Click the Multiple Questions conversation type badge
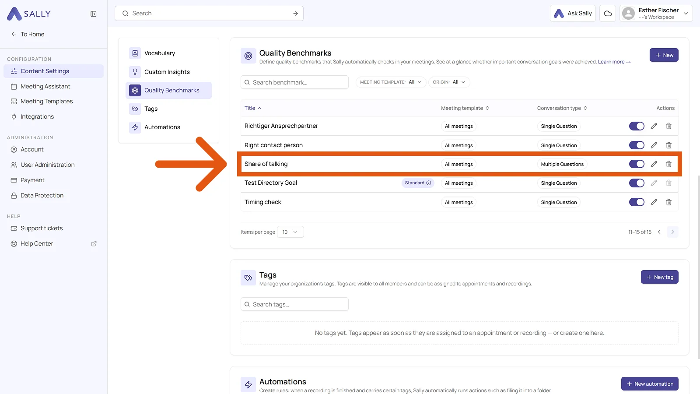The height and width of the screenshot is (394, 700). point(562,165)
